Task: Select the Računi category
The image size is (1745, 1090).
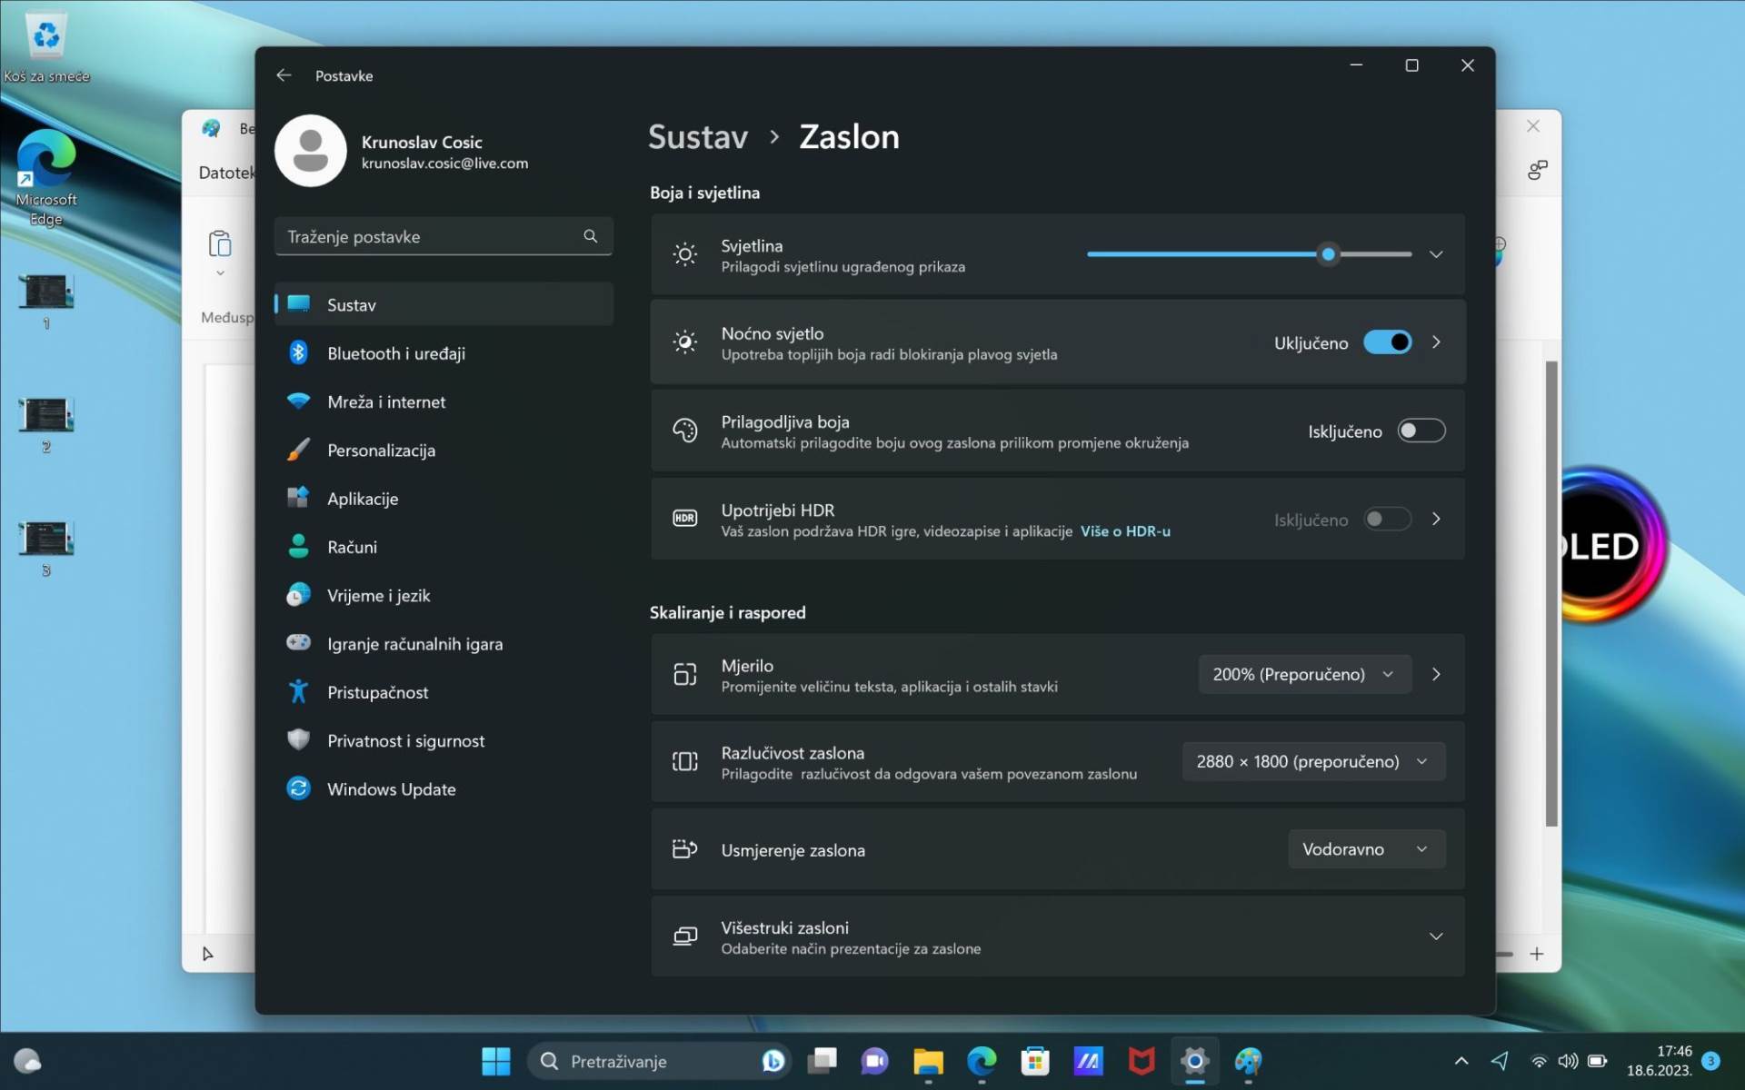Action: 353,546
